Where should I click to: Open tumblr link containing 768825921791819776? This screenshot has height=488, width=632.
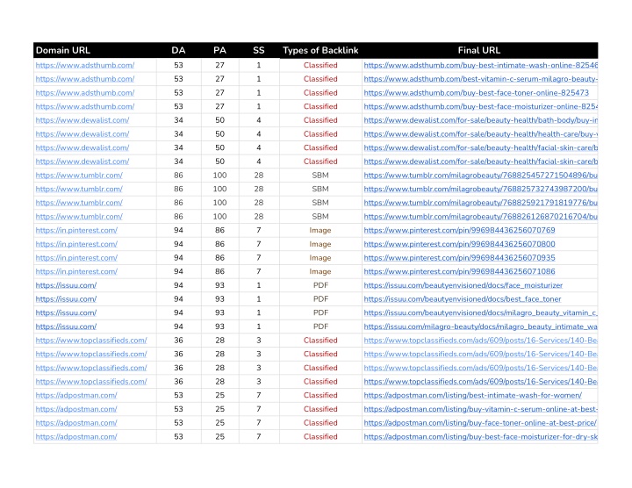click(480, 203)
